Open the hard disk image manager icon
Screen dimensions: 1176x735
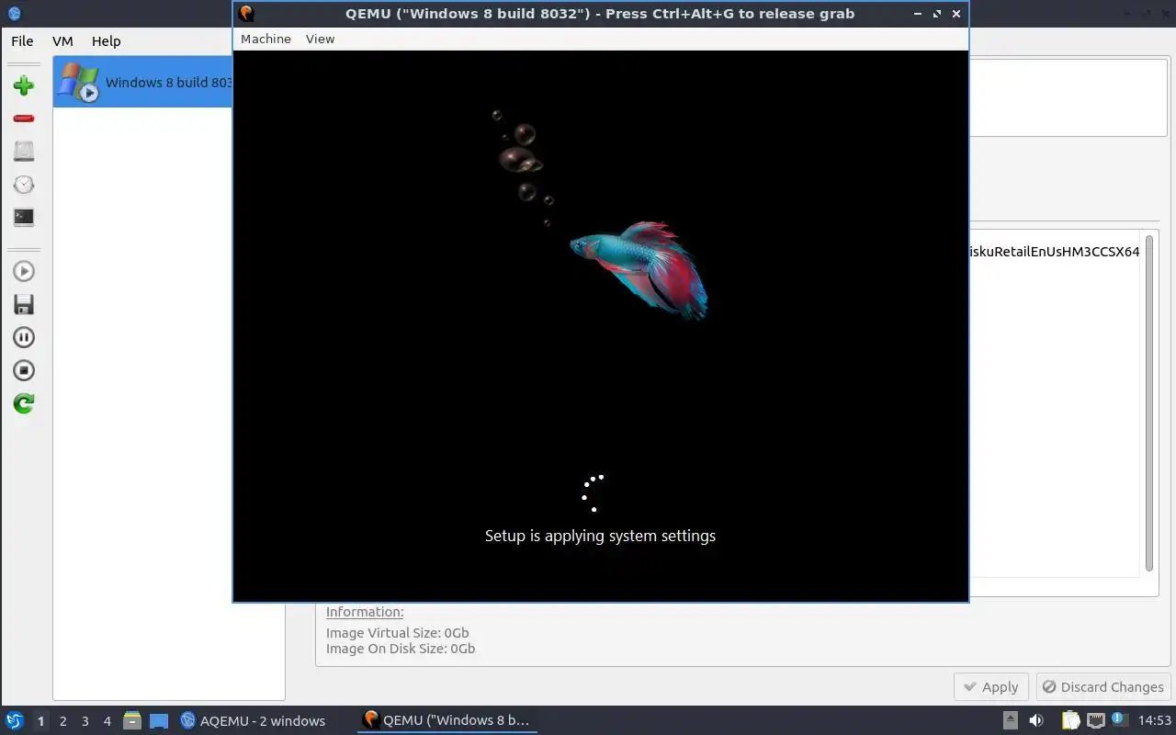(24, 152)
